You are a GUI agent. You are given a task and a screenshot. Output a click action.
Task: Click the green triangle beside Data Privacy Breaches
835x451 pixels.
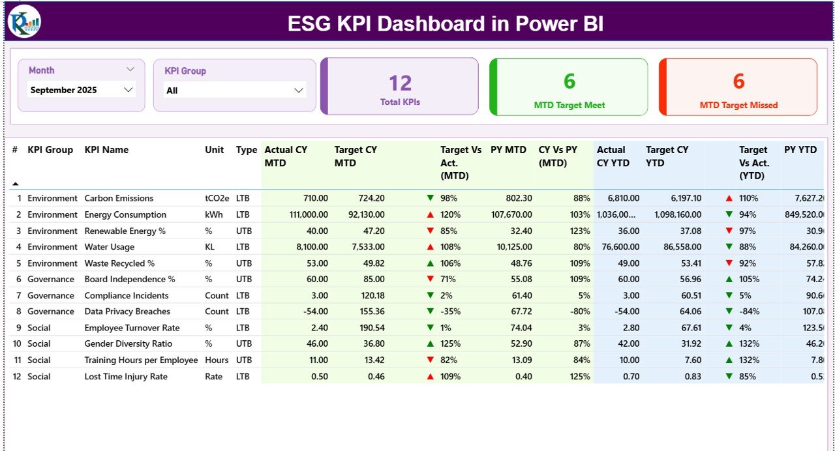tap(429, 312)
